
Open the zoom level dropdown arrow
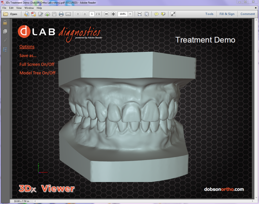[x=130, y=14]
